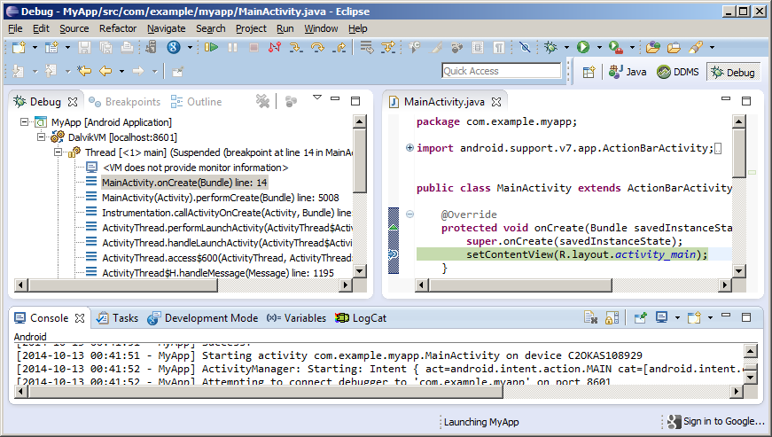
Task: Collapse the Thread [<1> main] node
Action: point(58,152)
